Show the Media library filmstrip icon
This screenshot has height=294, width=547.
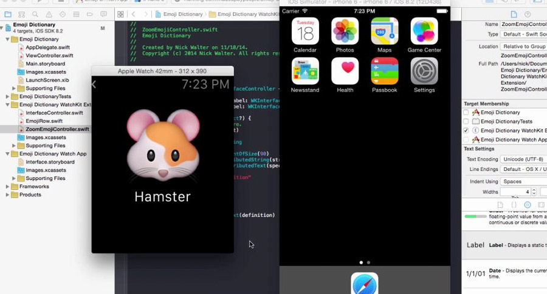coord(541,204)
